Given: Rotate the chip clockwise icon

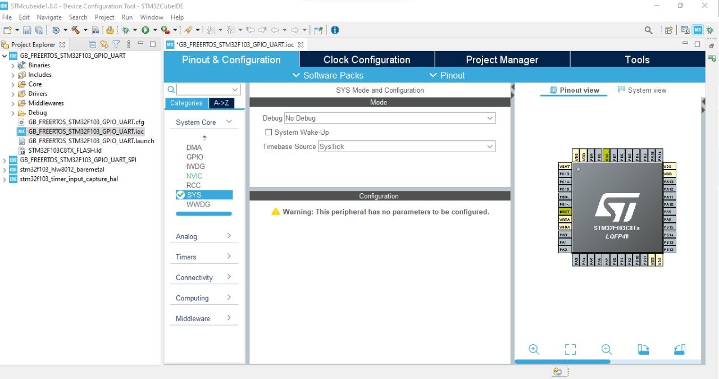Looking at the screenshot, I should coord(643,349).
